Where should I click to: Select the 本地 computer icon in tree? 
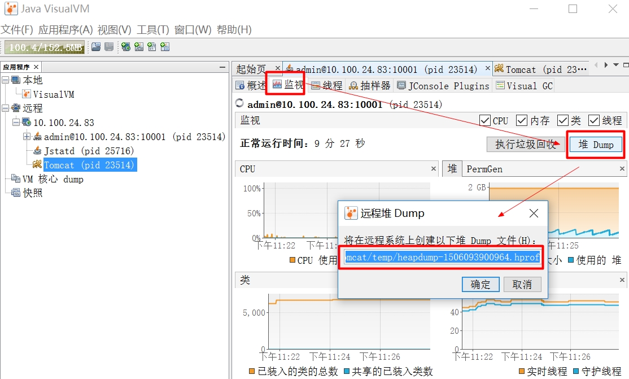coord(16,80)
